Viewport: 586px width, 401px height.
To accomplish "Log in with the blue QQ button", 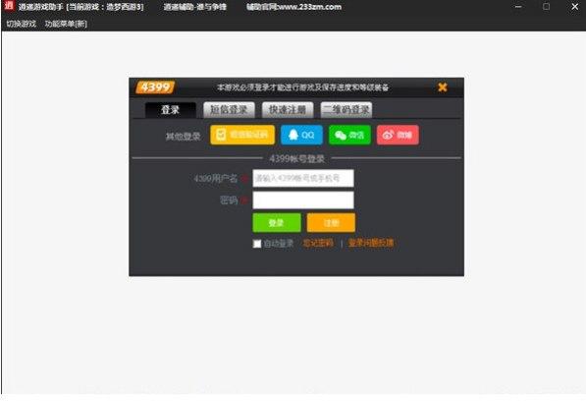I will [301, 135].
